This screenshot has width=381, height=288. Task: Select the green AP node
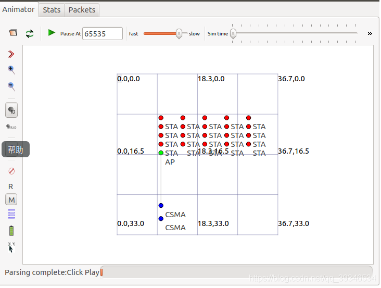(161, 153)
